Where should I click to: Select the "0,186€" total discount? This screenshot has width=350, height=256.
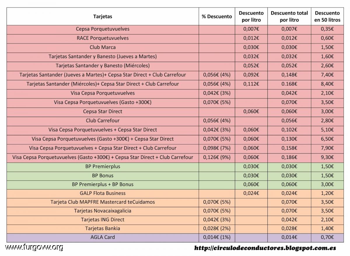tap(289, 157)
